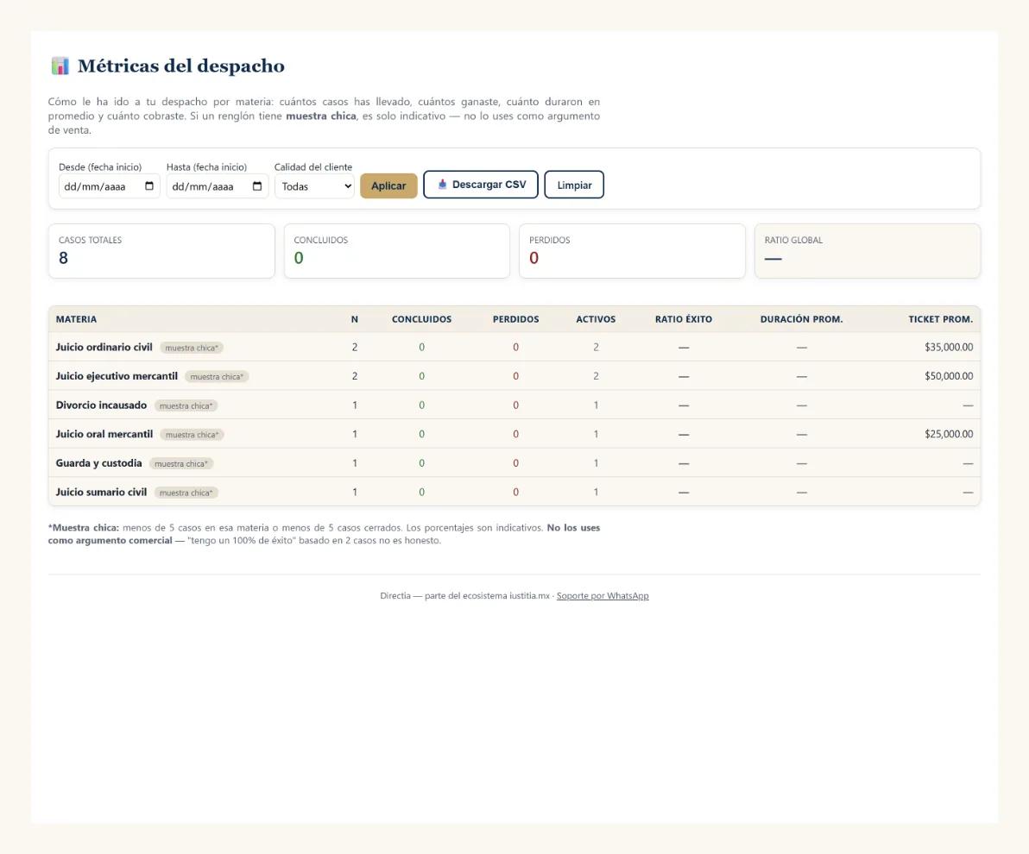Clear filters with the Limpiar button
The height and width of the screenshot is (854, 1029).
click(x=574, y=185)
